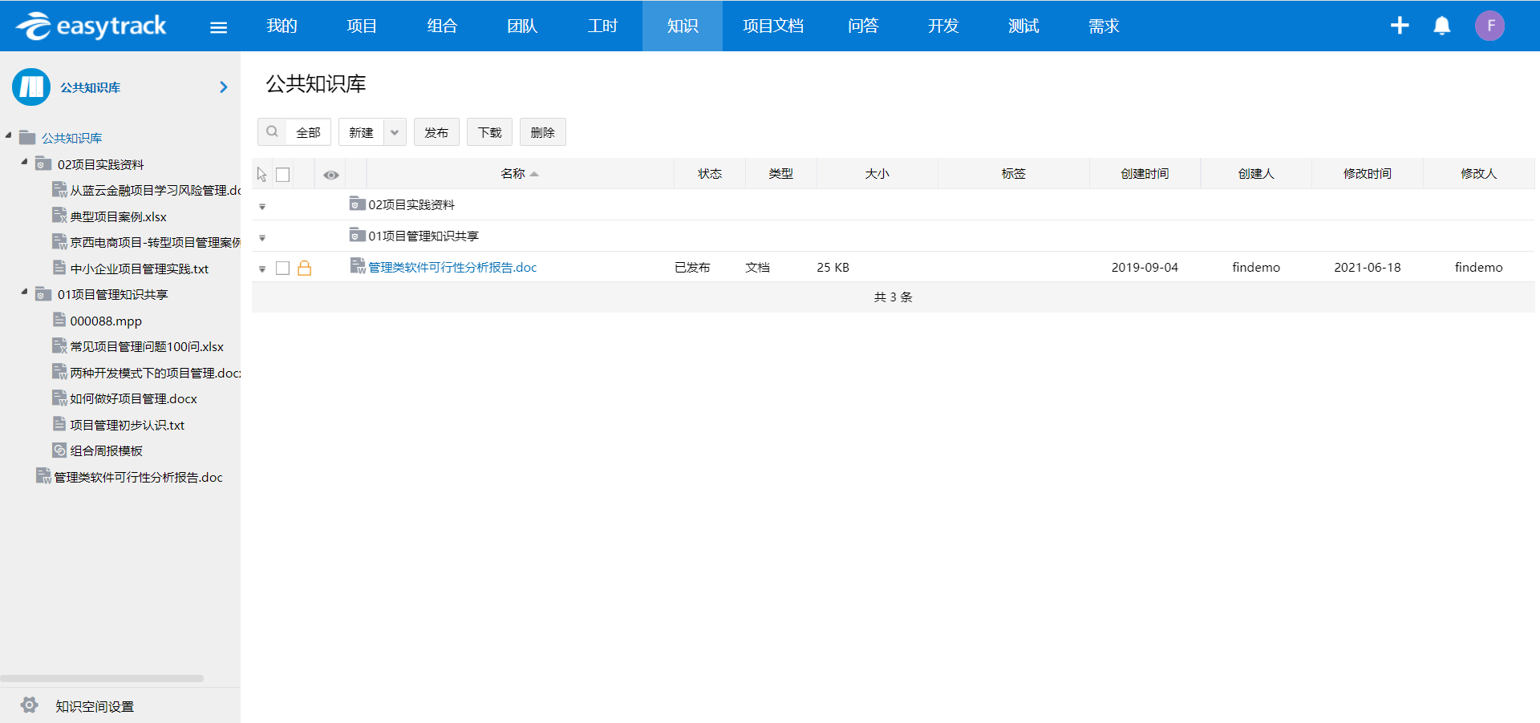Image resolution: width=1540 pixels, height=723 pixels.
Task: Select the 知识 tab
Action: [683, 26]
